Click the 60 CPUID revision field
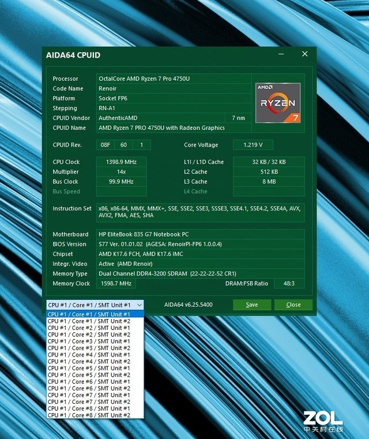Image resolution: width=369 pixels, height=439 pixels. click(123, 145)
